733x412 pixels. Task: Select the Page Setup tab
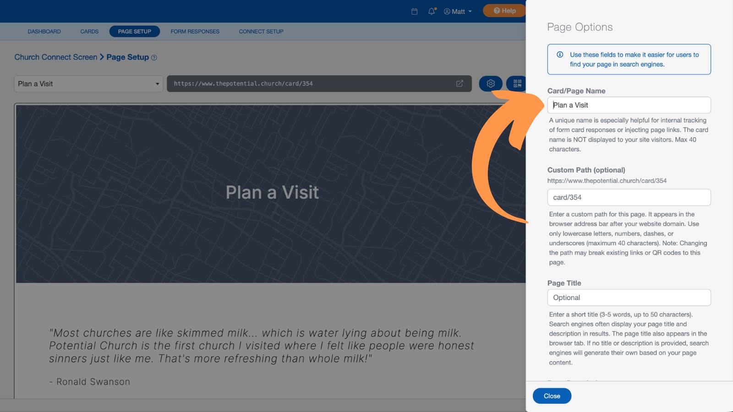[x=134, y=31]
